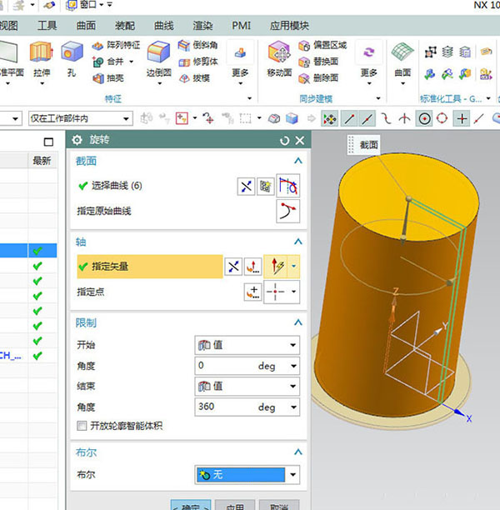Toggle the snap to midpoint icon
The image size is (500, 510).
[367, 118]
